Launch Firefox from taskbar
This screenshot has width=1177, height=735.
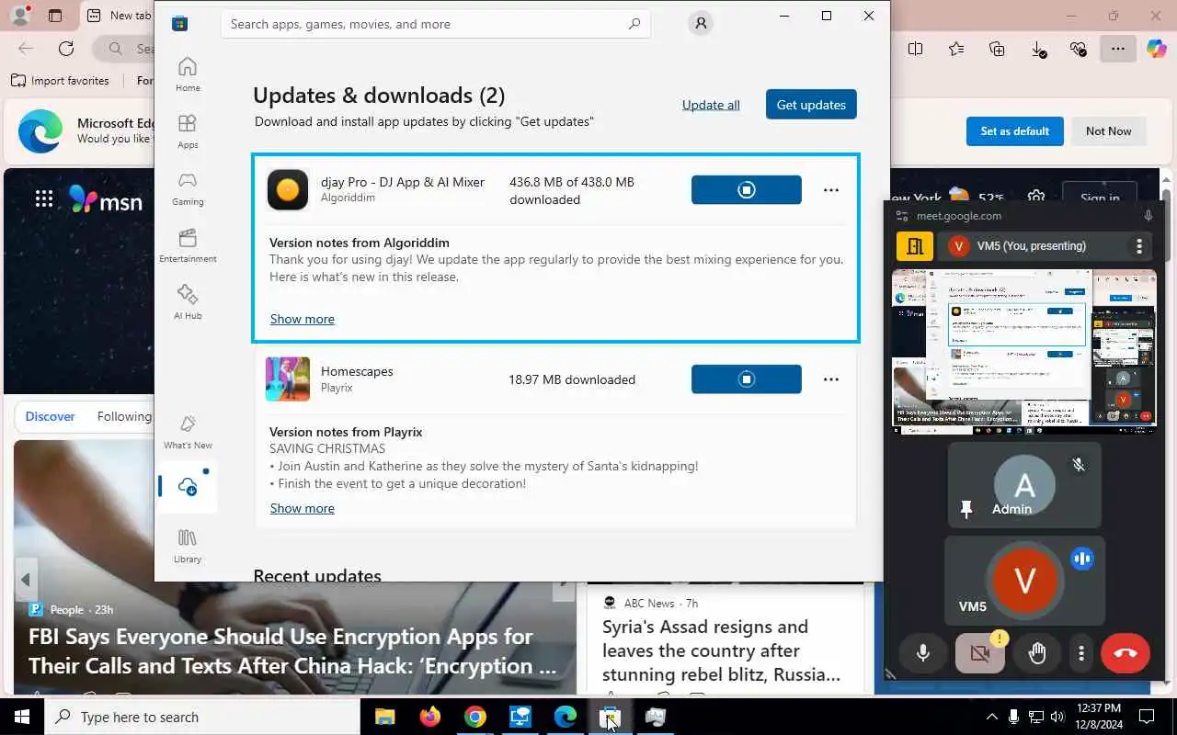429,717
